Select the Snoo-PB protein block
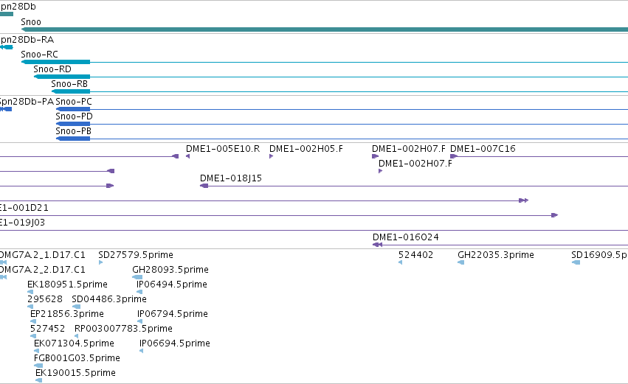The height and width of the screenshot is (384, 628). click(x=73, y=139)
